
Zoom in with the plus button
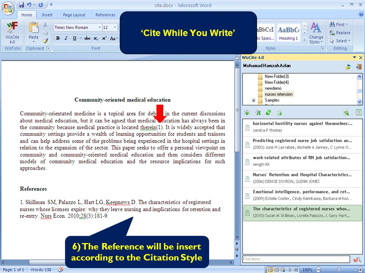[x=360, y=270]
